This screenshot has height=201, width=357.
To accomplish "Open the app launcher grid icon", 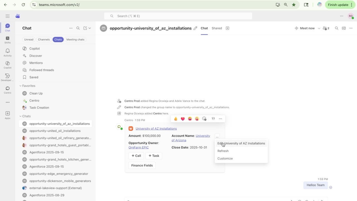I will (8, 16).
